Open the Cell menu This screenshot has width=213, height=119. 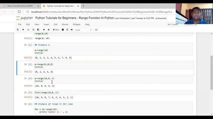coord(56,24)
